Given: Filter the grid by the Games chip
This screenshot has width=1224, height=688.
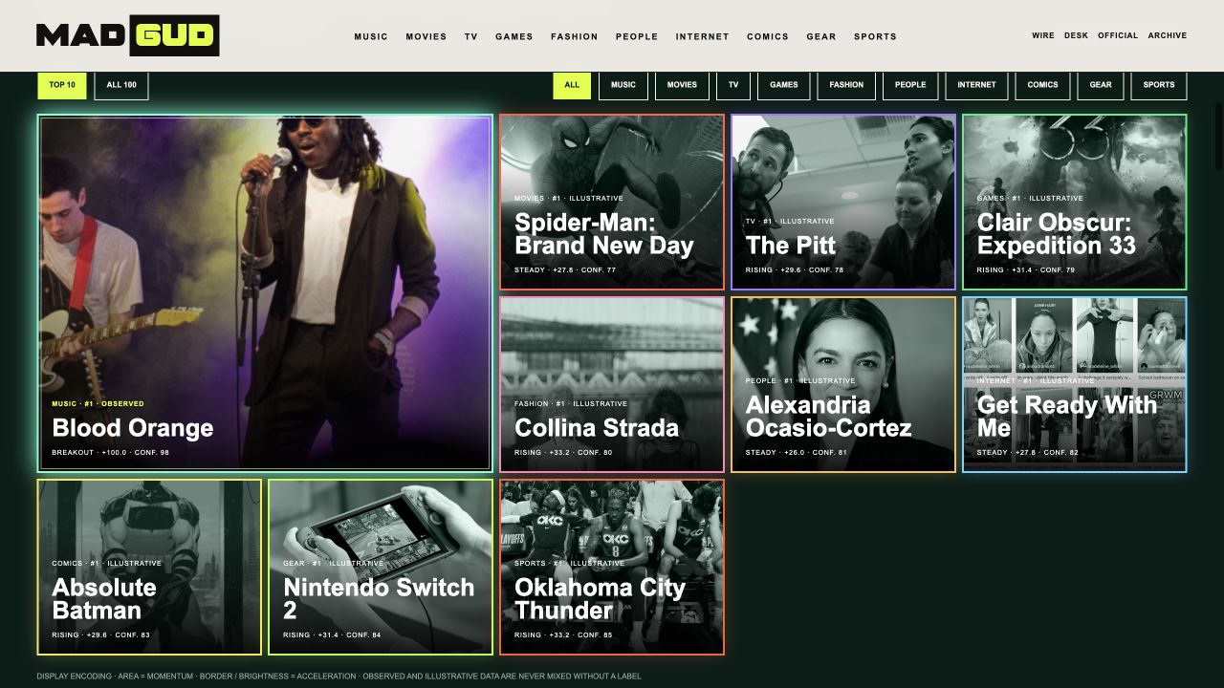Looking at the screenshot, I should tap(784, 85).
